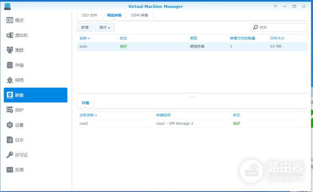Open the 虚拟机 virtual machine section icon
Image resolution: width=313 pixels, height=192 pixels.
click(9, 35)
